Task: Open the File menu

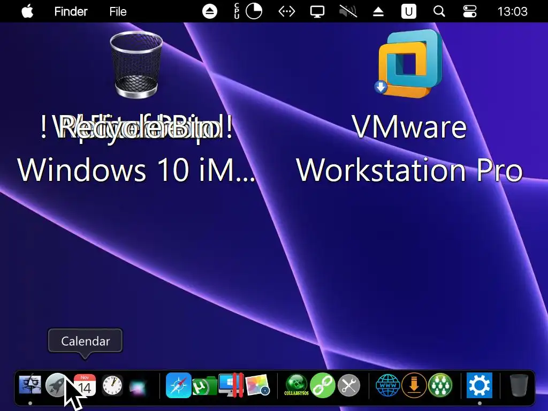Action: click(x=118, y=12)
